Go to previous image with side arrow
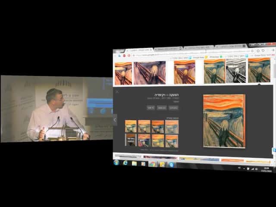Viewport: 276px width, 207px height. (115, 119)
